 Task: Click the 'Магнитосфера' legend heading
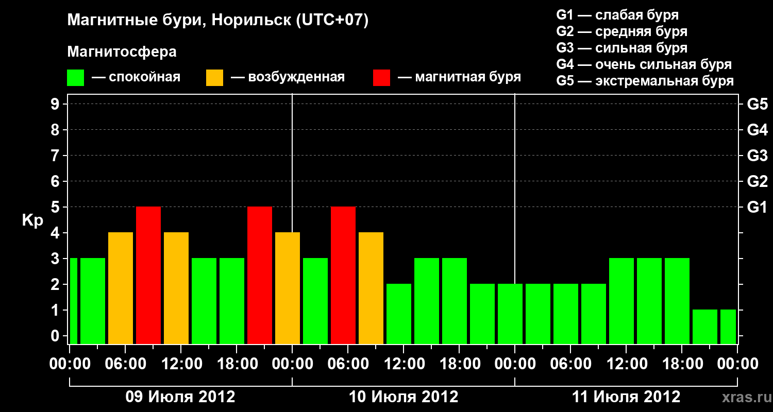122,52
